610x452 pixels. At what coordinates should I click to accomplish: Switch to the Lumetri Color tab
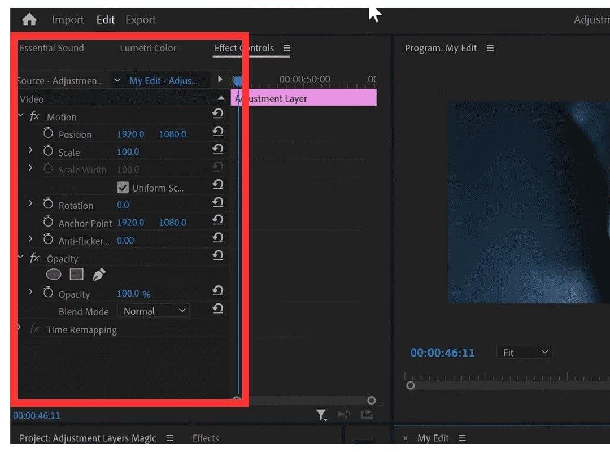(x=148, y=48)
